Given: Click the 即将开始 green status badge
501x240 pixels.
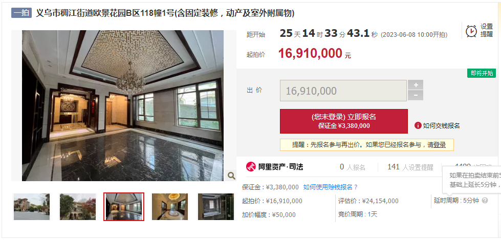Looking at the screenshot, I should point(482,73).
